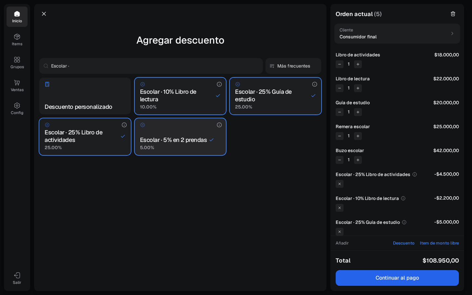Decrease quantity of Libro de lectura

point(340,88)
